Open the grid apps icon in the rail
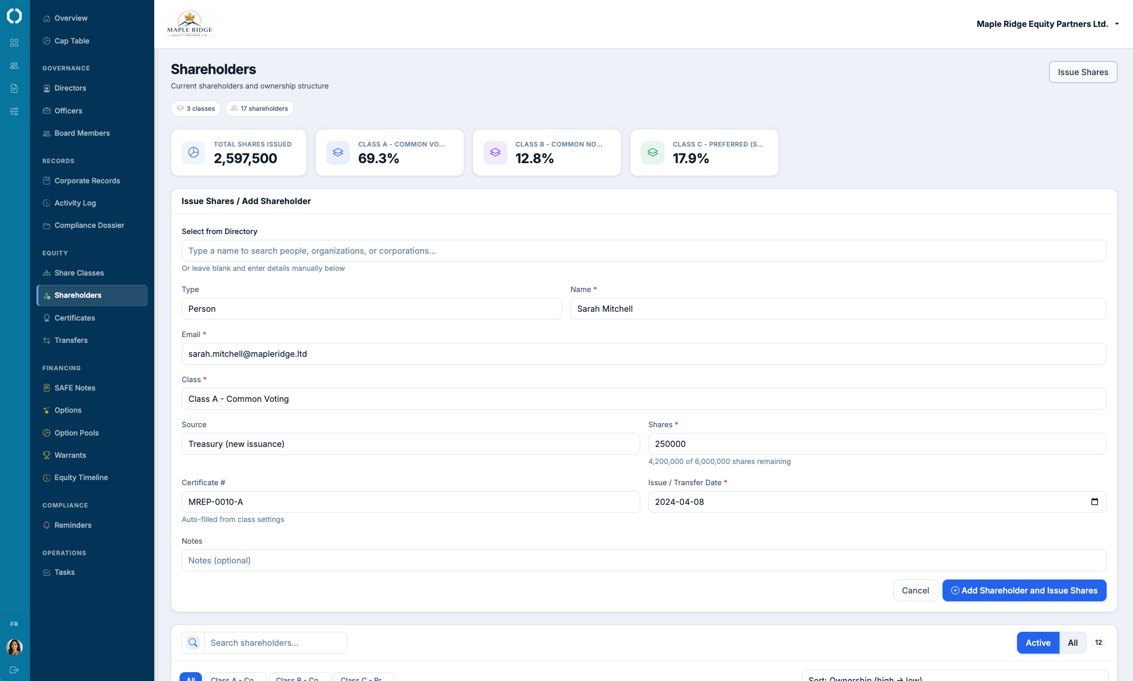 tap(14, 43)
